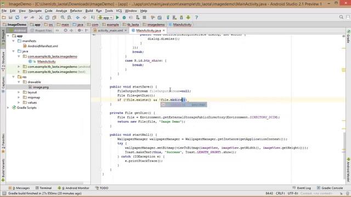Click the Stop square toolbar icon
351x197 pixels.
(x=144, y=18)
